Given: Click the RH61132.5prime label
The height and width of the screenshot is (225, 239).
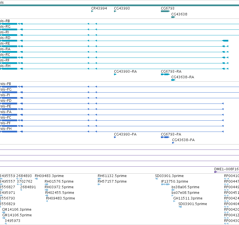Looking at the screenshot, I should click(112, 176).
